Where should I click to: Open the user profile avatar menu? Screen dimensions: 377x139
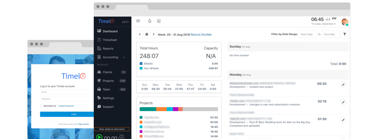point(345,22)
